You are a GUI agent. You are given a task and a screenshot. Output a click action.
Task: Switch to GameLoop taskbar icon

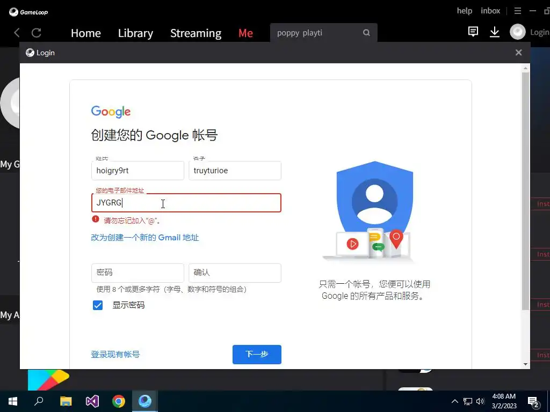(x=145, y=401)
